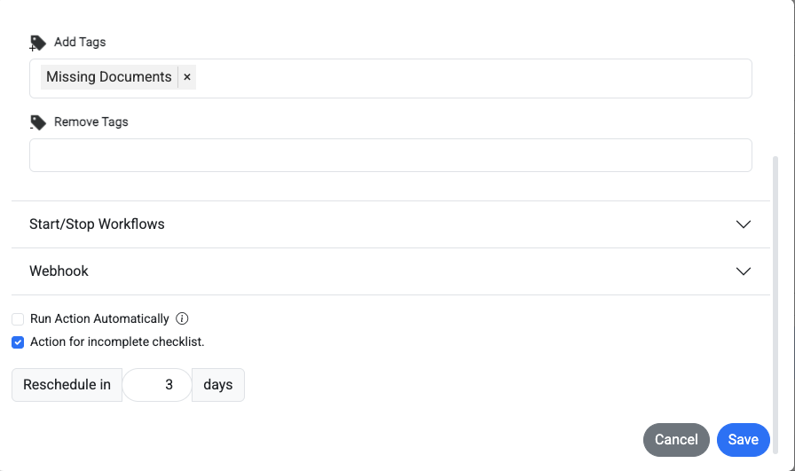Image resolution: width=795 pixels, height=471 pixels.
Task: Enable Run Action Automatically checkbox
Action: (18, 319)
